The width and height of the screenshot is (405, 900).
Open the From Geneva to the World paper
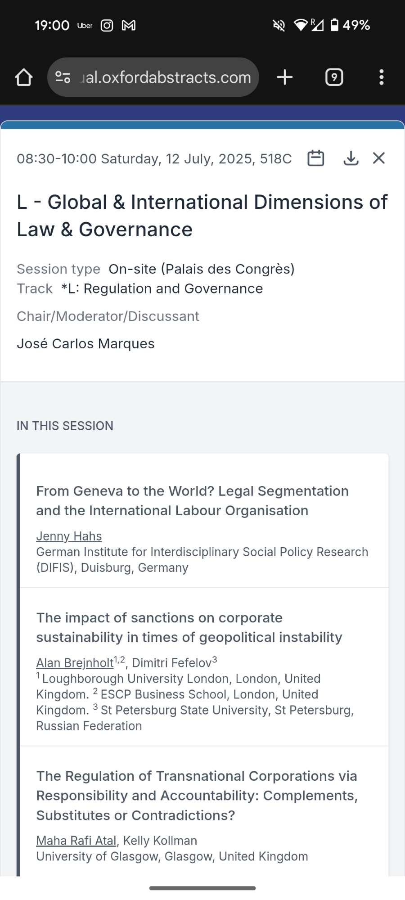(x=192, y=500)
